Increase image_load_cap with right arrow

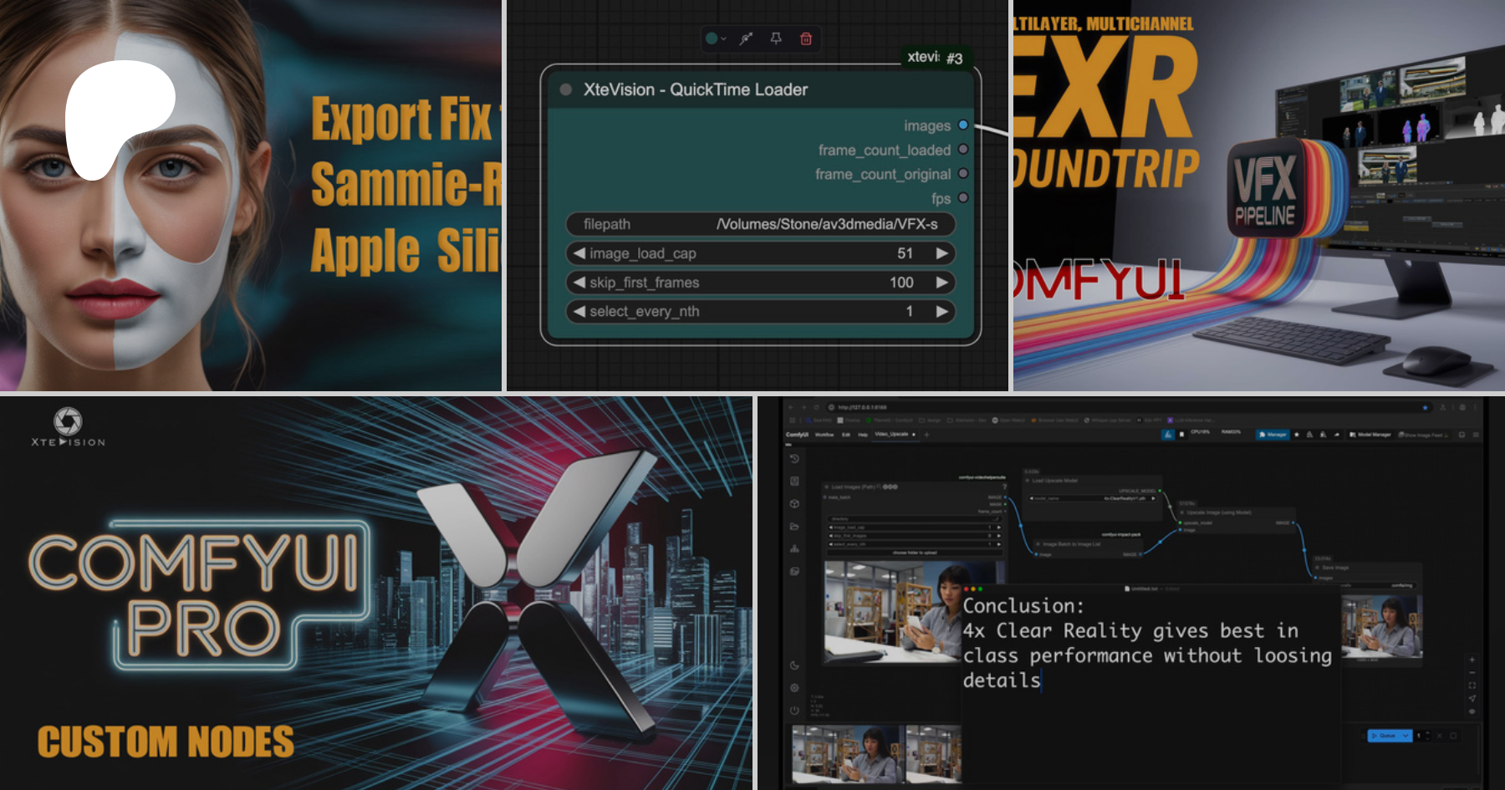coord(942,253)
